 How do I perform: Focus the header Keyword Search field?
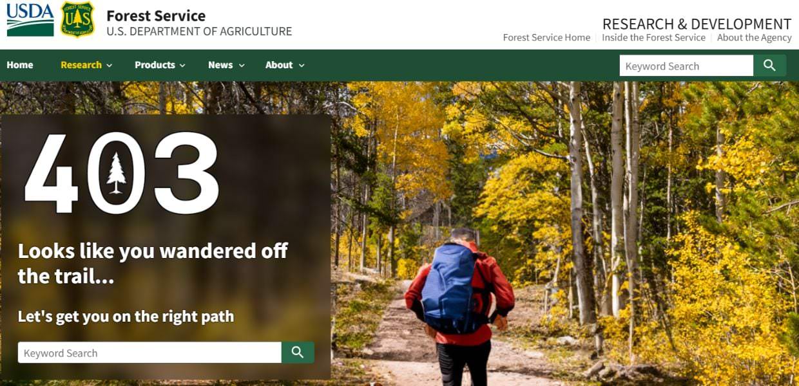(x=686, y=66)
